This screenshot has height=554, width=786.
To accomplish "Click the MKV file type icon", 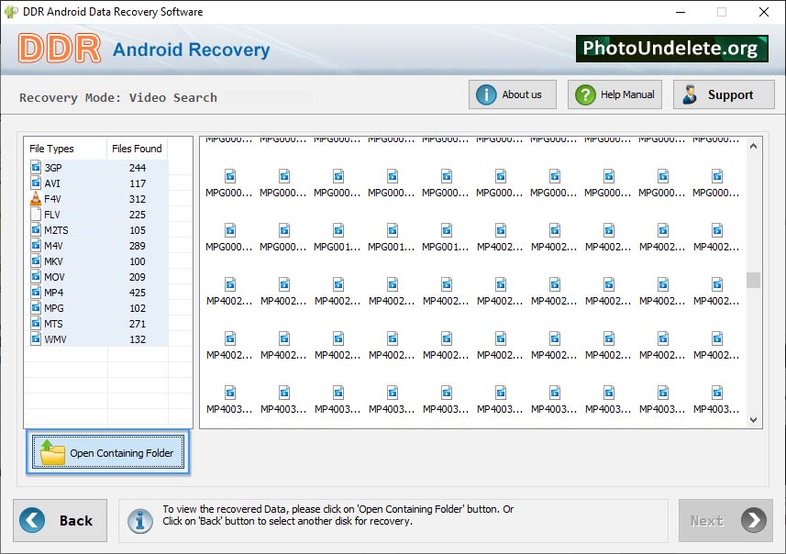I will click(36, 260).
